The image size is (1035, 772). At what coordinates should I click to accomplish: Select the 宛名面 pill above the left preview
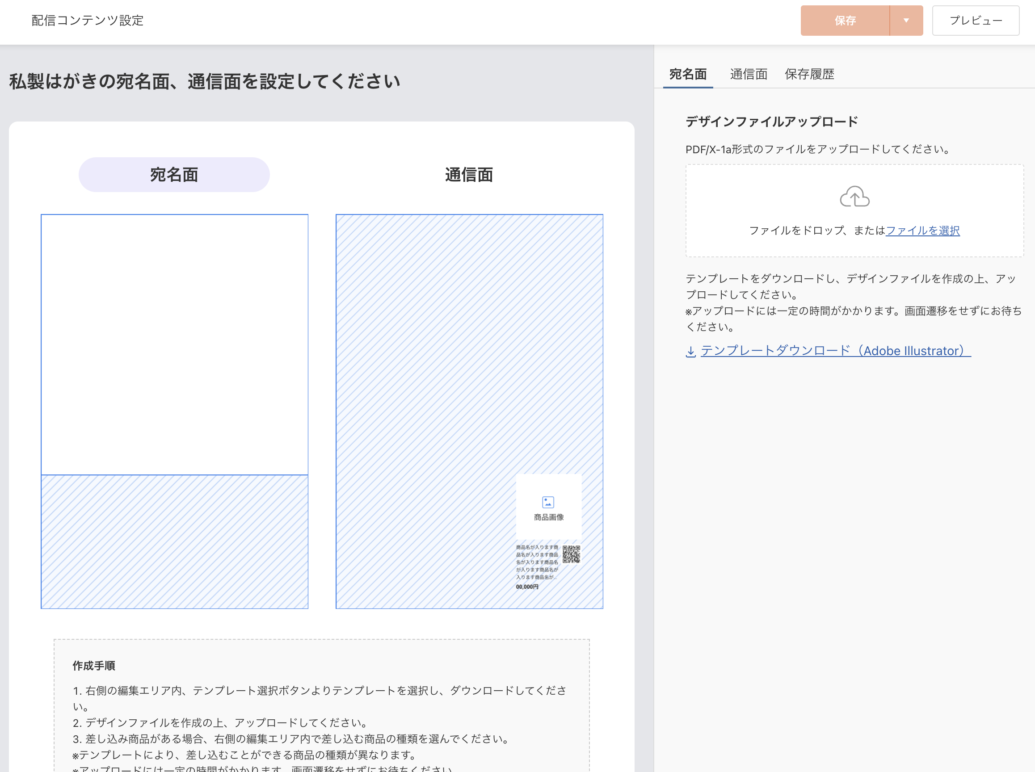tap(173, 174)
